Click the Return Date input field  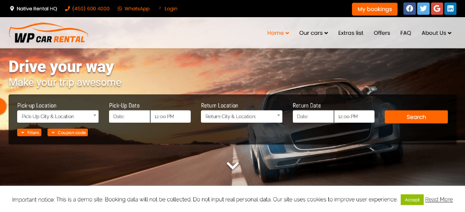(x=313, y=117)
